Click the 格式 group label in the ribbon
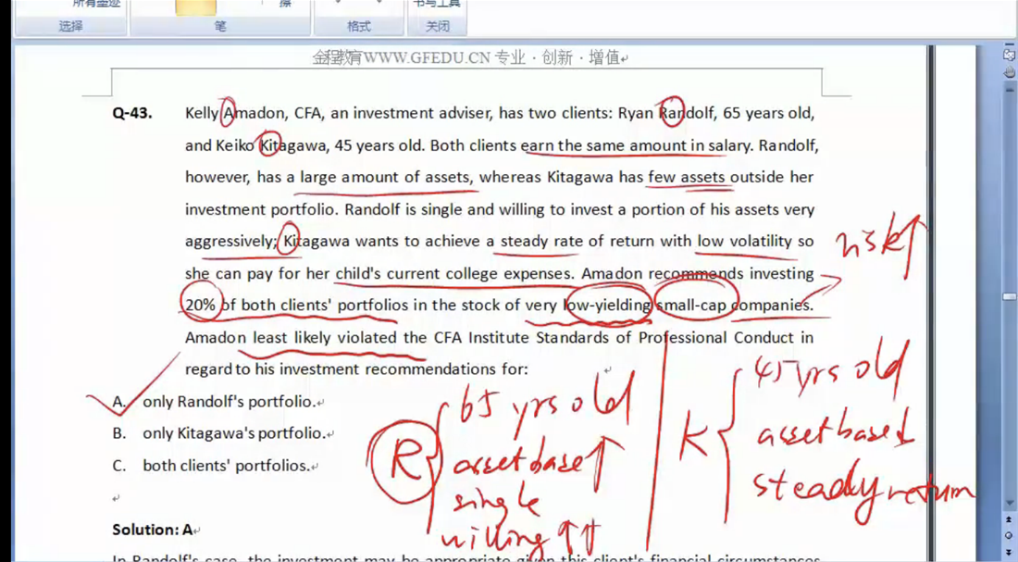The width and height of the screenshot is (1018, 562). 358,26
